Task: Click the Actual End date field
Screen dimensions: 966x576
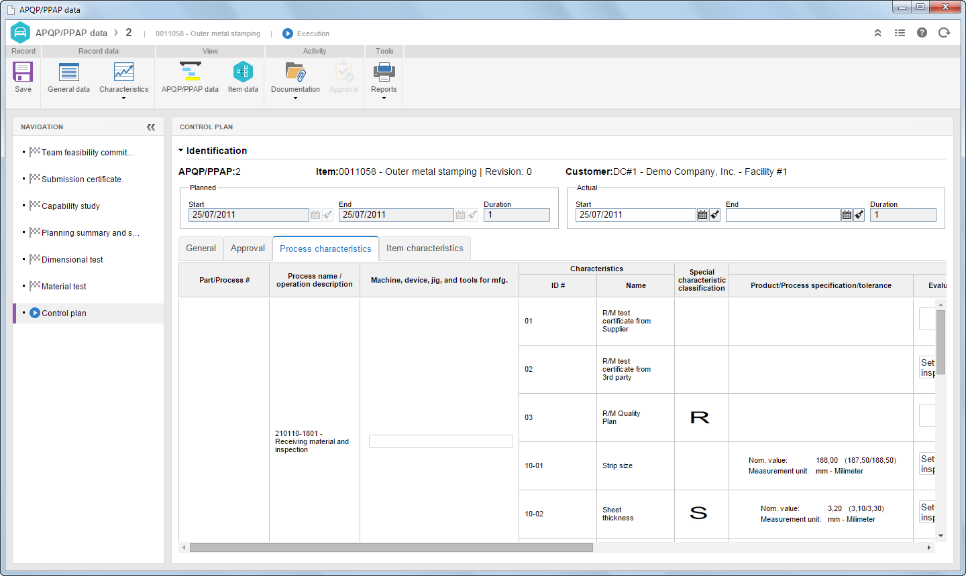Action: pos(783,215)
